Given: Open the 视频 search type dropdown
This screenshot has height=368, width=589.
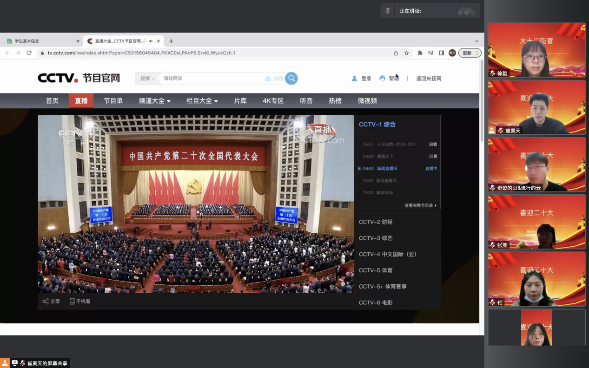Looking at the screenshot, I should tap(147, 79).
